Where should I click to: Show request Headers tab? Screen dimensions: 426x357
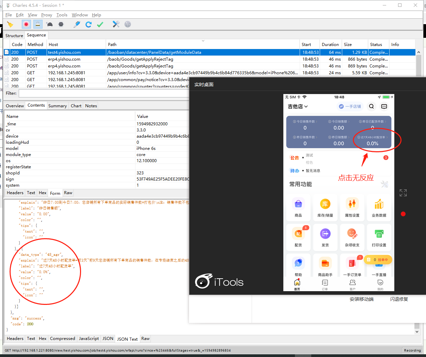click(15, 193)
